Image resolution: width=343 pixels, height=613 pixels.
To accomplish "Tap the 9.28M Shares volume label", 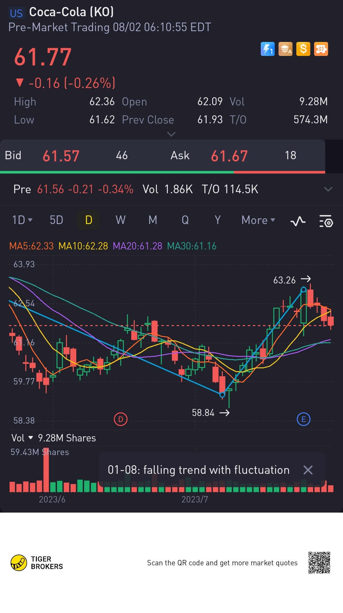I will coord(67,438).
